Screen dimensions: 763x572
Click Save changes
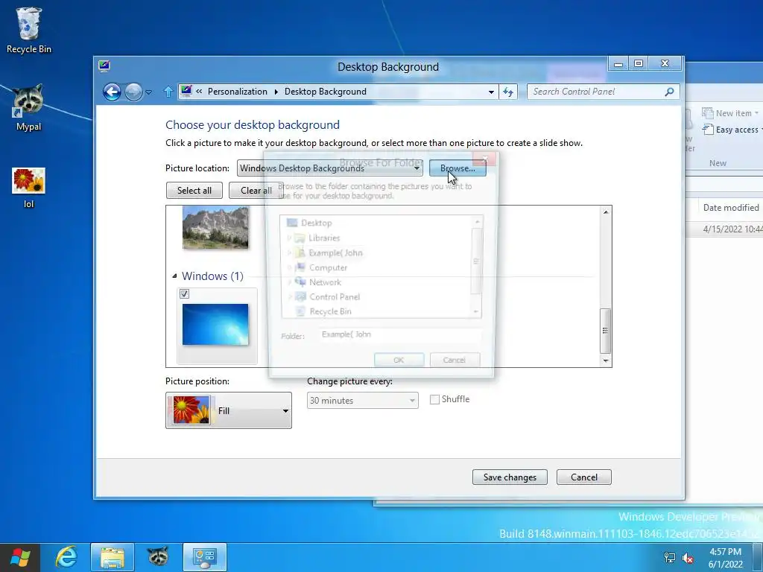coord(510,477)
